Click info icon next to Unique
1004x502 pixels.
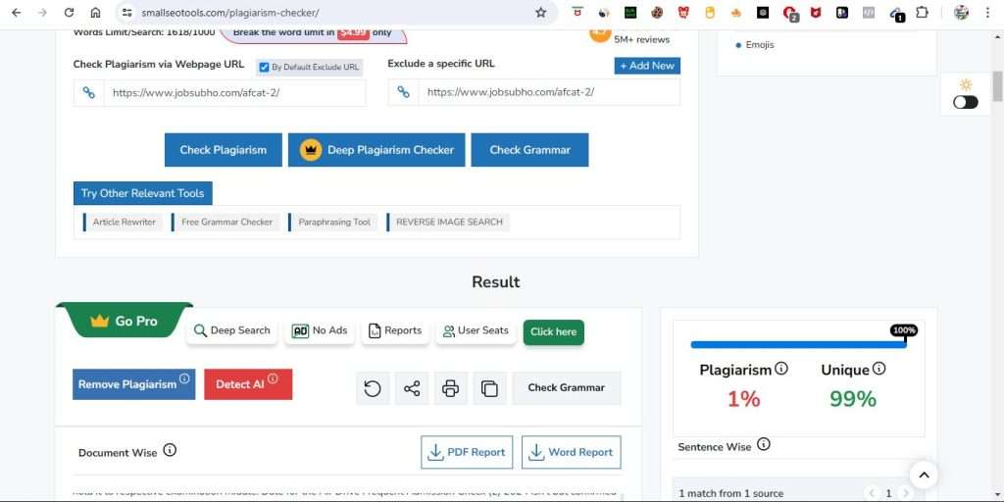(x=879, y=369)
